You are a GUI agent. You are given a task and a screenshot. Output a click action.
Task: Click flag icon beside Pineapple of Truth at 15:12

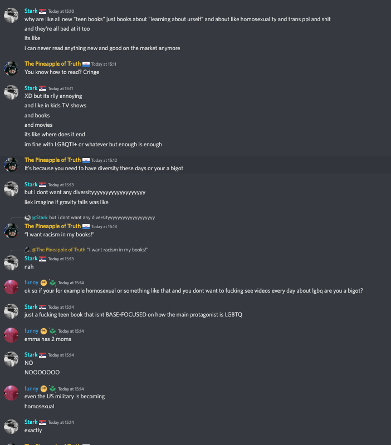(x=86, y=160)
